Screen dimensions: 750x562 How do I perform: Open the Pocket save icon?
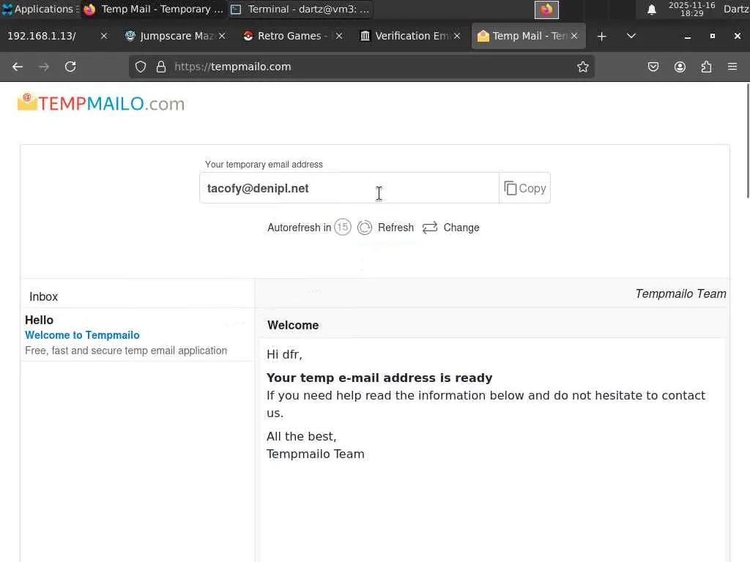click(653, 67)
